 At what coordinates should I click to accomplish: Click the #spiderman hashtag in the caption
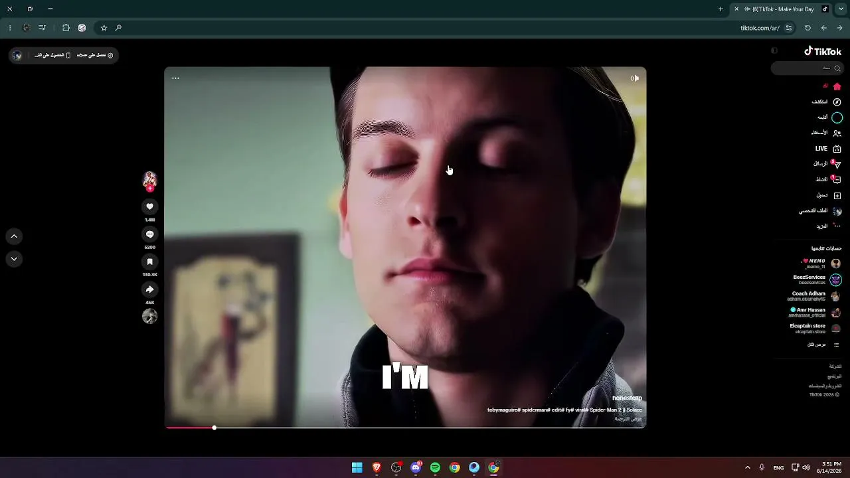tap(535, 410)
